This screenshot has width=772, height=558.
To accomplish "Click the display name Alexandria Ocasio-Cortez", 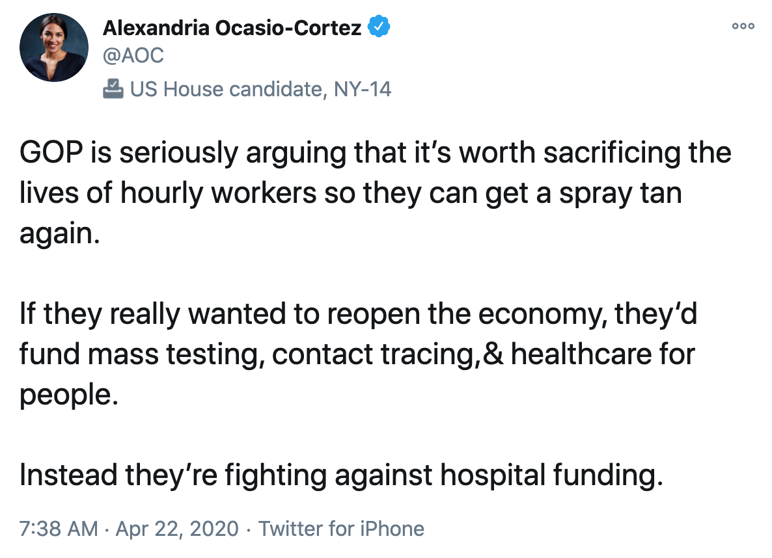I will click(x=232, y=29).
